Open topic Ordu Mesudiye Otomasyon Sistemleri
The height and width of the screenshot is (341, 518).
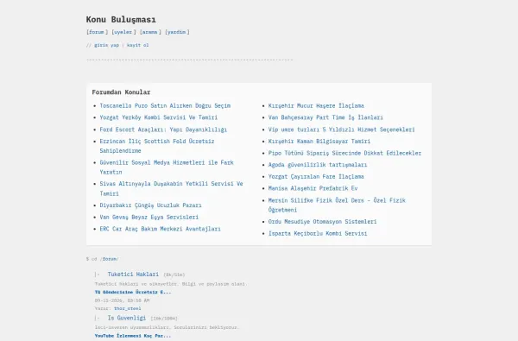[322, 221]
